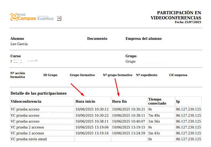Click the "VC prueba envío email" row name
Image resolution: width=211 pixels, height=147 pixels.
point(29,139)
